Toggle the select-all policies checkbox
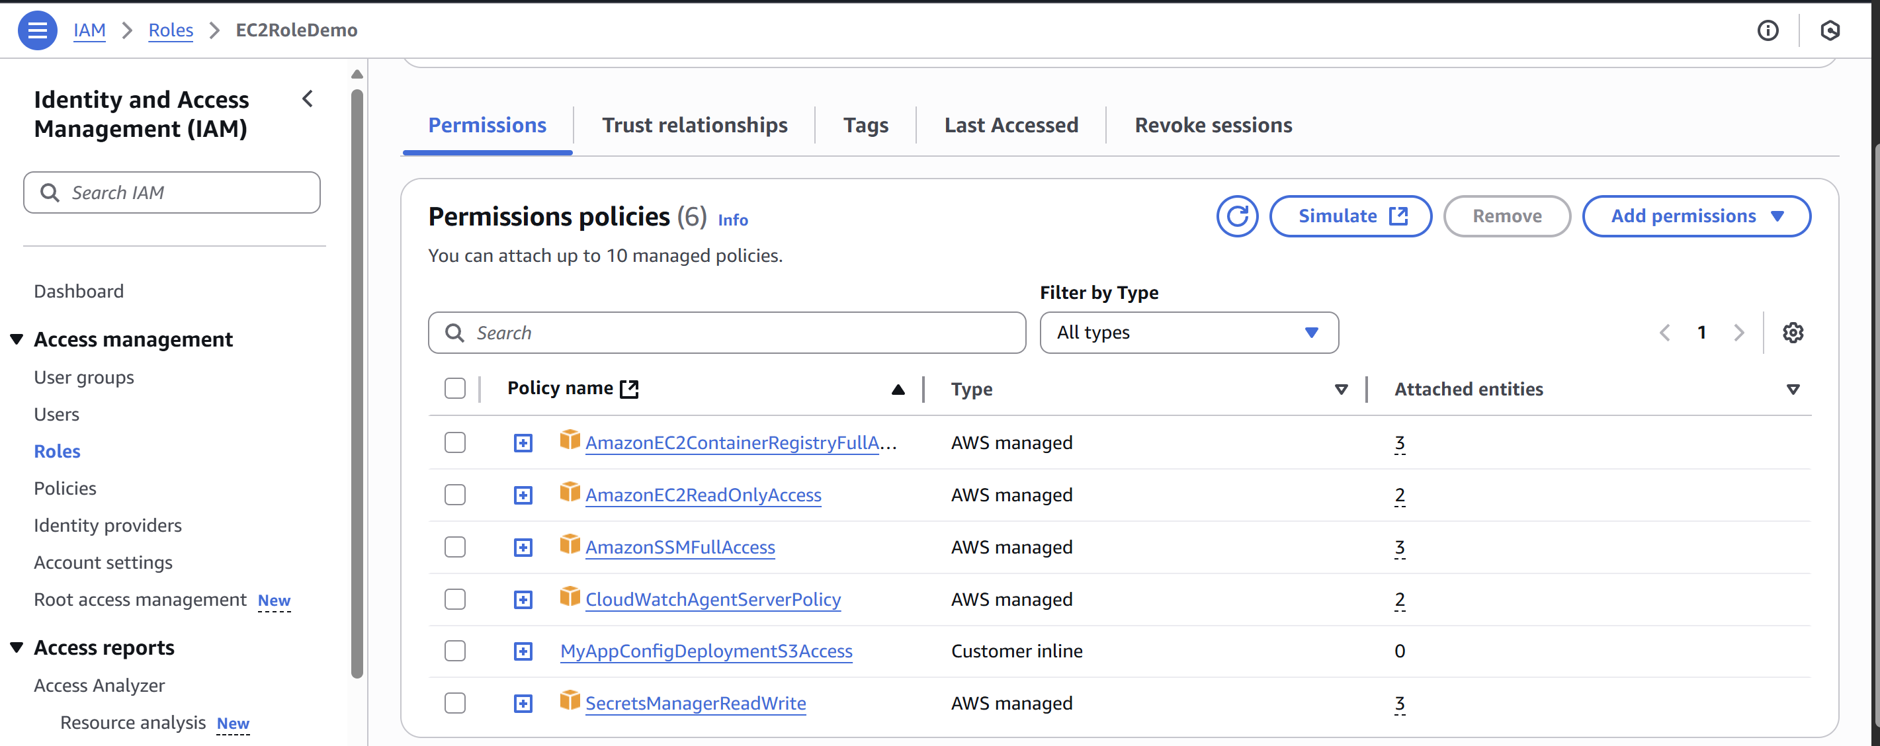This screenshot has height=746, width=1880. click(x=454, y=388)
